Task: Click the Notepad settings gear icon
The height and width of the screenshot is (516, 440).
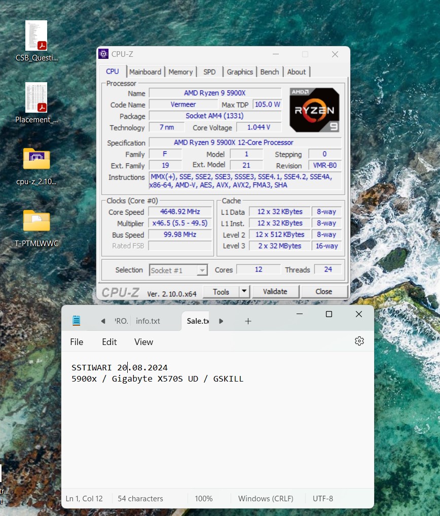Action: tap(359, 341)
